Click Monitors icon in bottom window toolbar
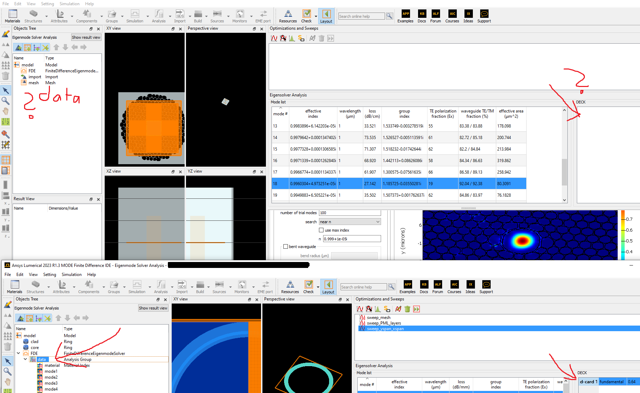 [x=242, y=287]
